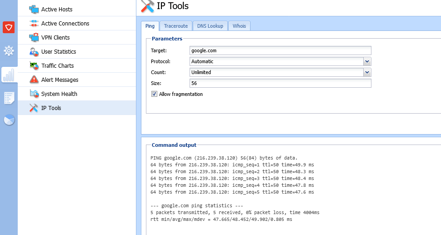Expand the Count dropdown arrow
The image size is (441, 235).
coord(367,72)
